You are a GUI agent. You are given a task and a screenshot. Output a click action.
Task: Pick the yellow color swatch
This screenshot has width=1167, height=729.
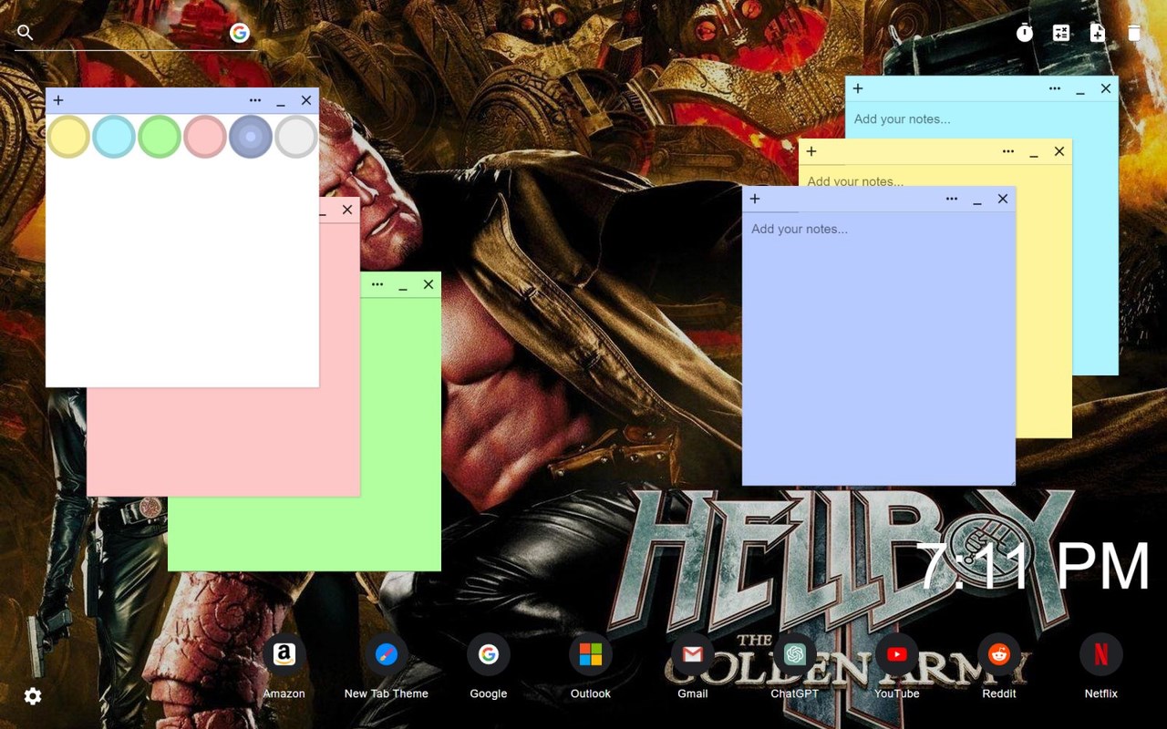click(x=68, y=137)
